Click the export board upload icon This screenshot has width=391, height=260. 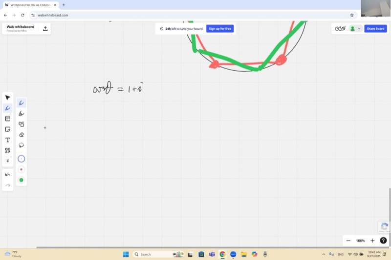[x=45, y=29]
